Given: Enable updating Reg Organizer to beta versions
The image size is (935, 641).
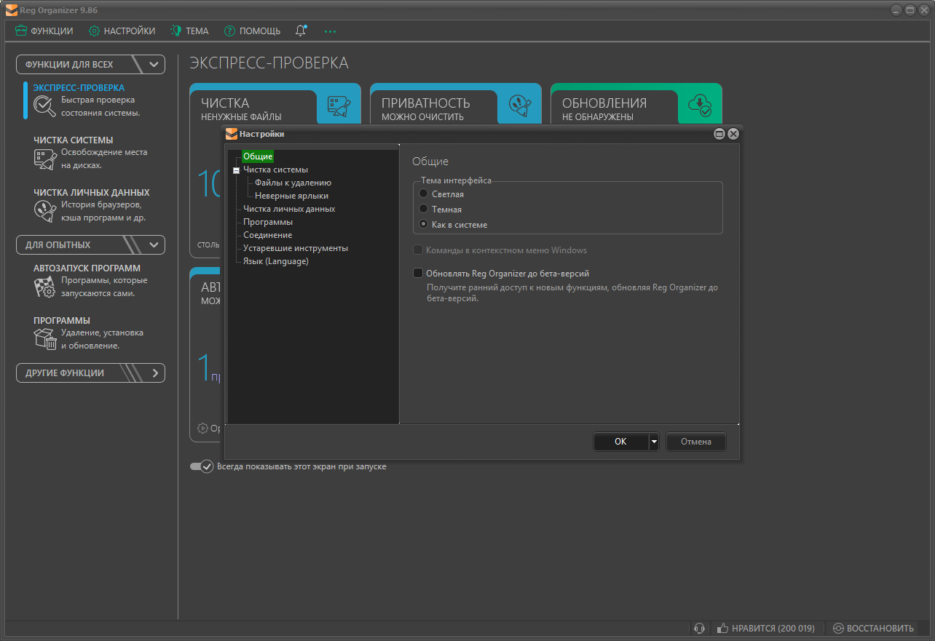Looking at the screenshot, I should coord(418,274).
